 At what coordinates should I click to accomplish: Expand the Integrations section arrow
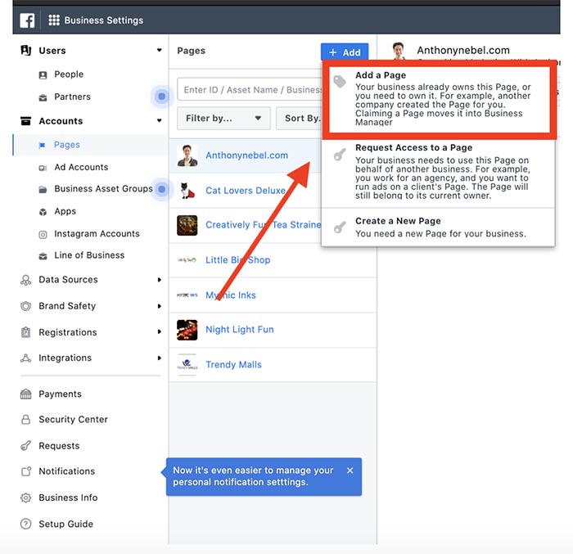tap(160, 358)
